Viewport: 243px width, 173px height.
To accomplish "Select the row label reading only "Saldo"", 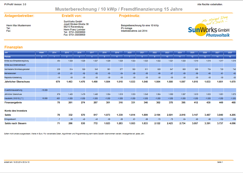I will pyautogui.click(x=8, y=115).
